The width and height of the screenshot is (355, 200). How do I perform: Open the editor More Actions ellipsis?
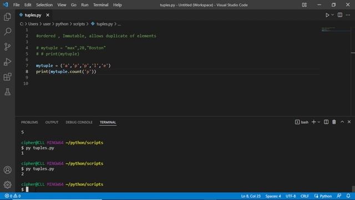tap(348, 15)
